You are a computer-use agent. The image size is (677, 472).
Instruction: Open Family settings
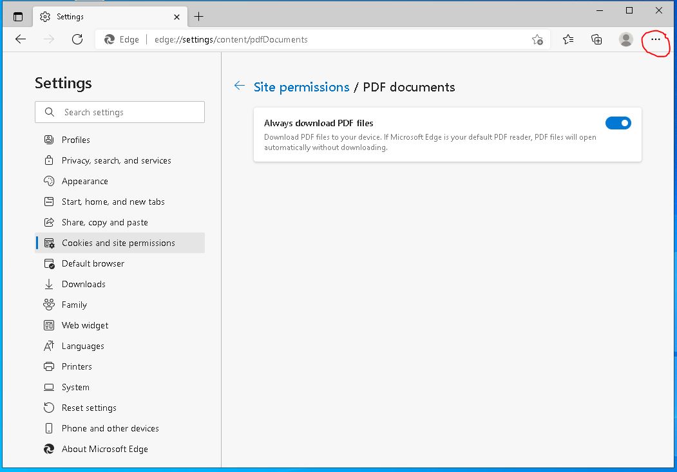pyautogui.click(x=120, y=305)
